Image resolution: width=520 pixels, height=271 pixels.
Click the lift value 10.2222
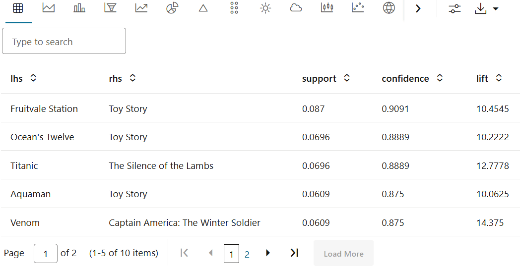(x=493, y=137)
